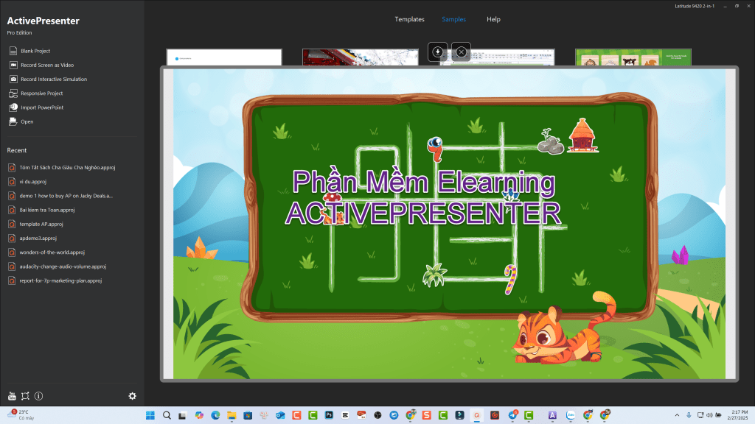Click the Open folder icon
Viewport: 755px width, 424px height.
tap(13, 121)
